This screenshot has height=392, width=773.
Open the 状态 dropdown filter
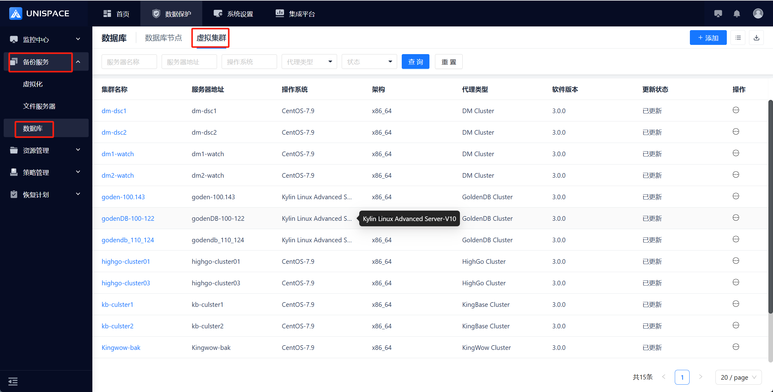(x=369, y=62)
